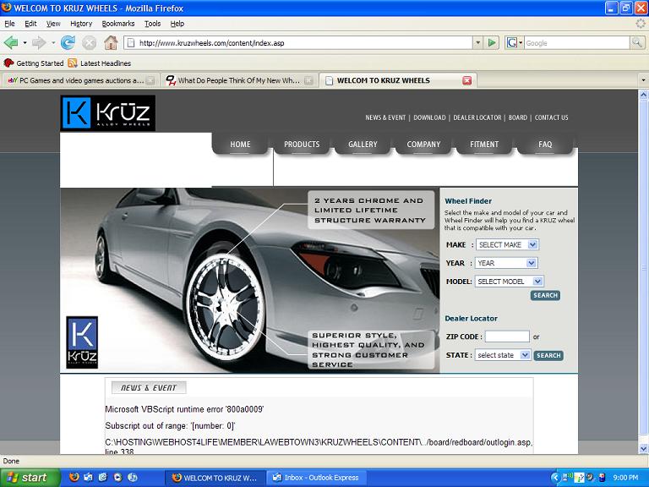Open the DEALER LOCATOR link at top
Image resolution: width=649 pixels, height=487 pixels.
[x=477, y=118]
